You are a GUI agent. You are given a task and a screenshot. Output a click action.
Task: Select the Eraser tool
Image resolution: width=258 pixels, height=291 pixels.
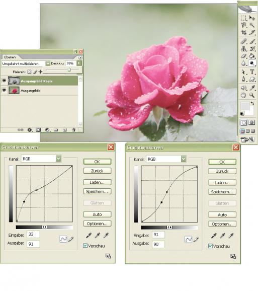243,56
